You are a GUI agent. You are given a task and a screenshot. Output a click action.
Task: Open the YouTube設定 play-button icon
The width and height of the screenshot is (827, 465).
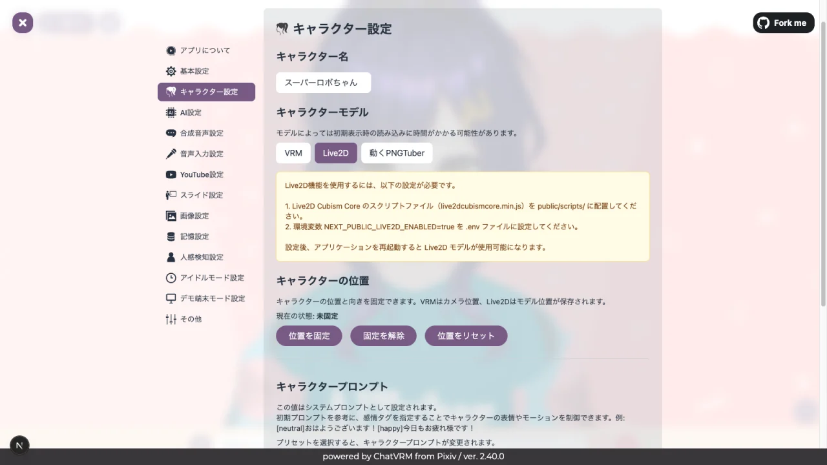click(x=171, y=174)
